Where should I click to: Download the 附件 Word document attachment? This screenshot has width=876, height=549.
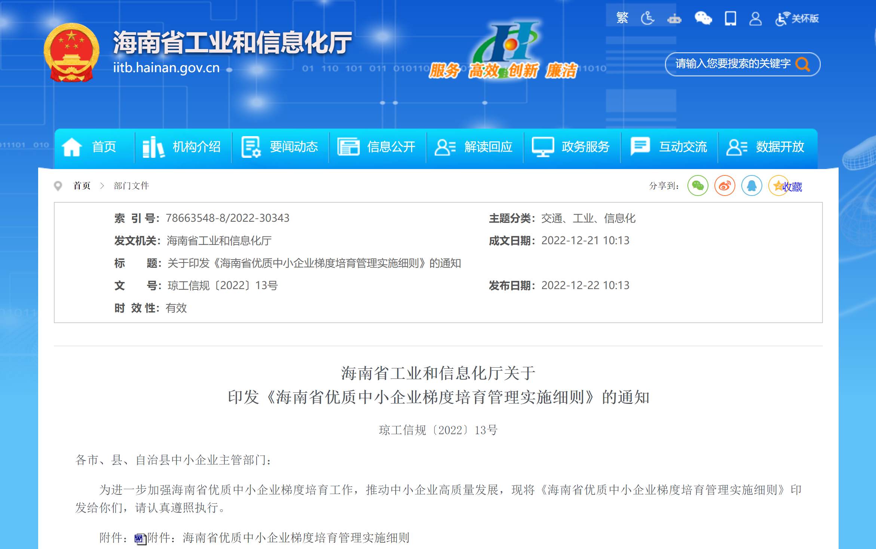(278, 538)
